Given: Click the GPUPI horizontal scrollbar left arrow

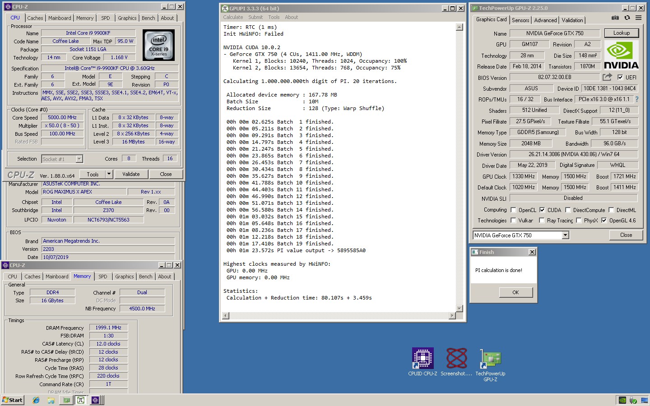Looking at the screenshot, I should tap(226, 316).
